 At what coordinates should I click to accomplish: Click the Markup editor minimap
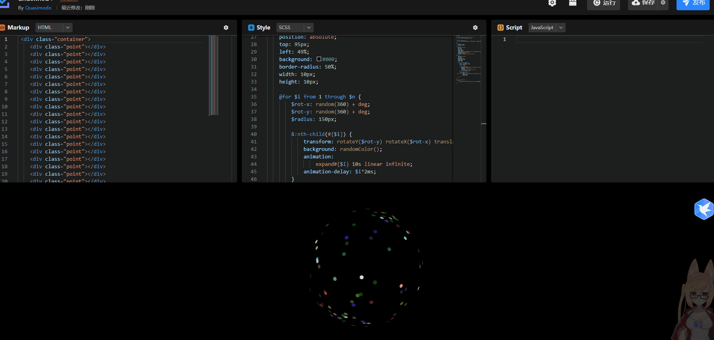point(213,75)
